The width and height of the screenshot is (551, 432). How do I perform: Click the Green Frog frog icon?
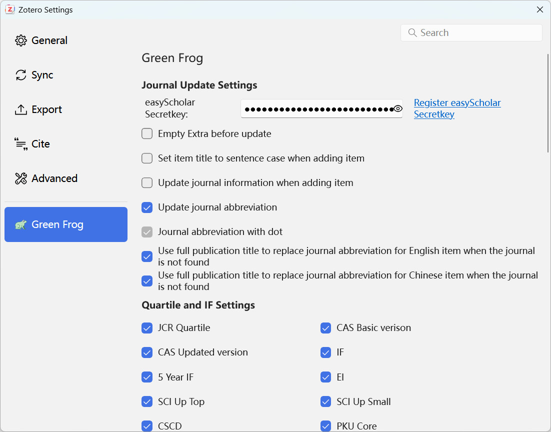pos(20,224)
